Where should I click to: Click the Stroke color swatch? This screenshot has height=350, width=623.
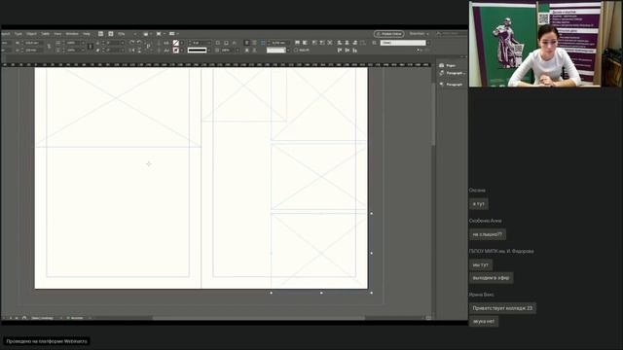pos(176,51)
